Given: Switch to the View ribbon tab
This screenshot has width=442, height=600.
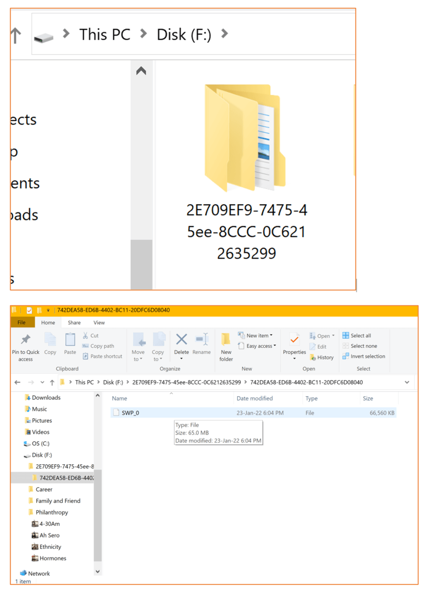Looking at the screenshot, I should coord(99,323).
